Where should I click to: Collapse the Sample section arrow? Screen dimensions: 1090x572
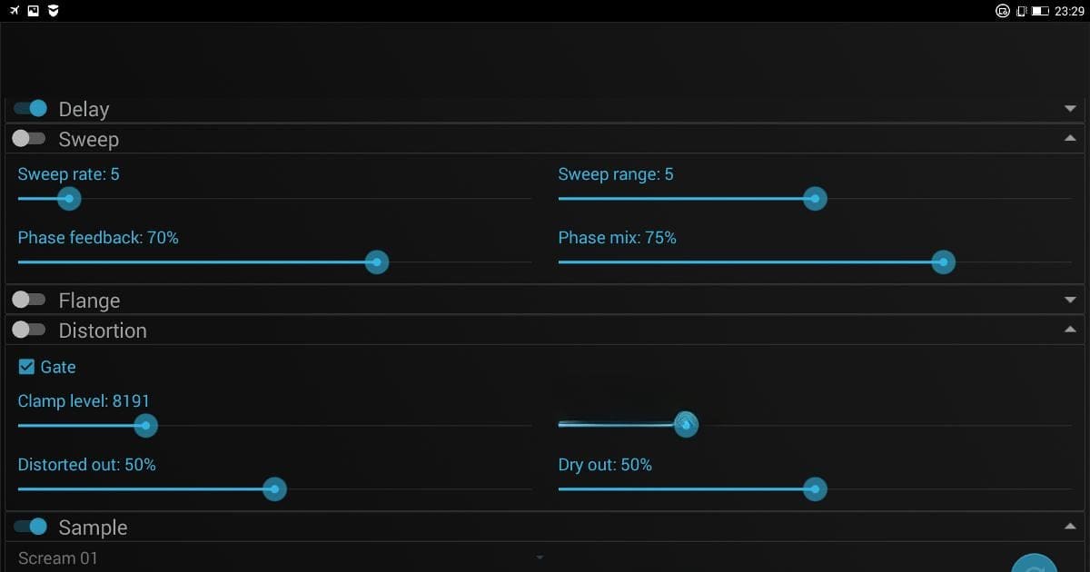click(1070, 525)
